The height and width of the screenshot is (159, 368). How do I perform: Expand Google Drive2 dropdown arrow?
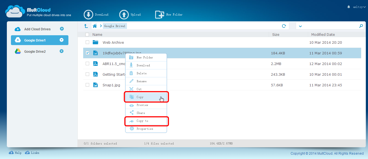tap(62, 51)
